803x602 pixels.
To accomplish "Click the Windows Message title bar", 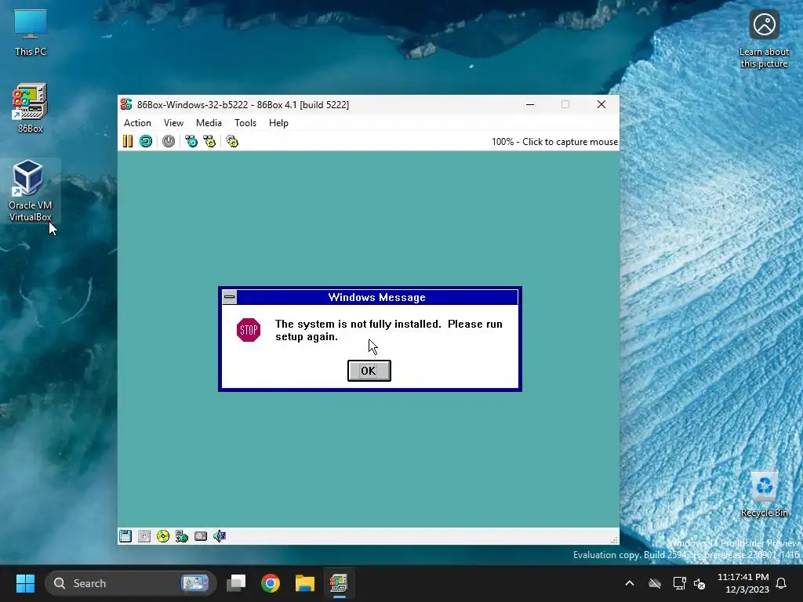I will 377,297.
